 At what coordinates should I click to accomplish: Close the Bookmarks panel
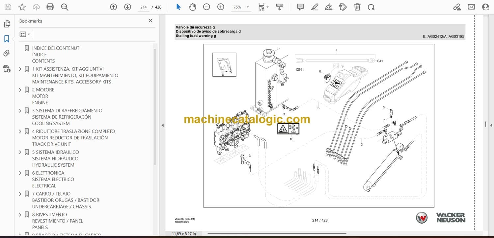(151, 21)
